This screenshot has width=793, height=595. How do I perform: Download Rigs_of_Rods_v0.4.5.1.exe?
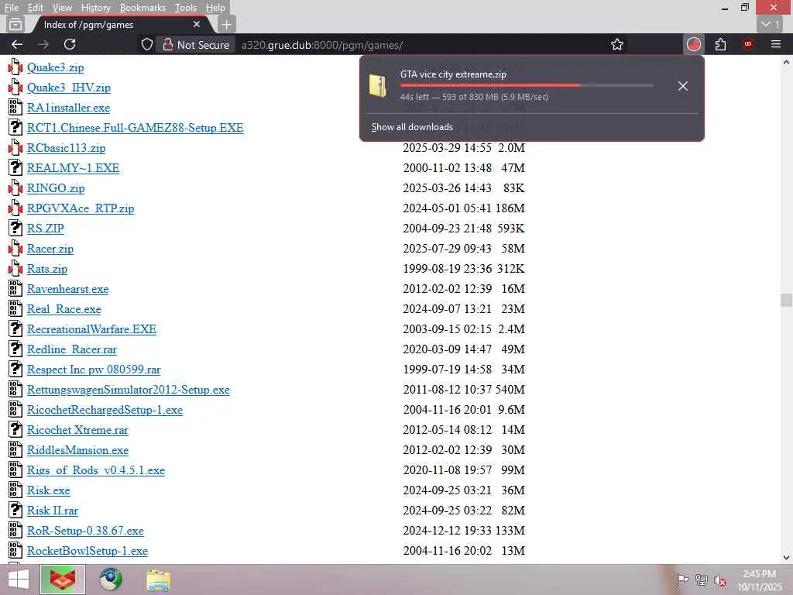(x=96, y=470)
